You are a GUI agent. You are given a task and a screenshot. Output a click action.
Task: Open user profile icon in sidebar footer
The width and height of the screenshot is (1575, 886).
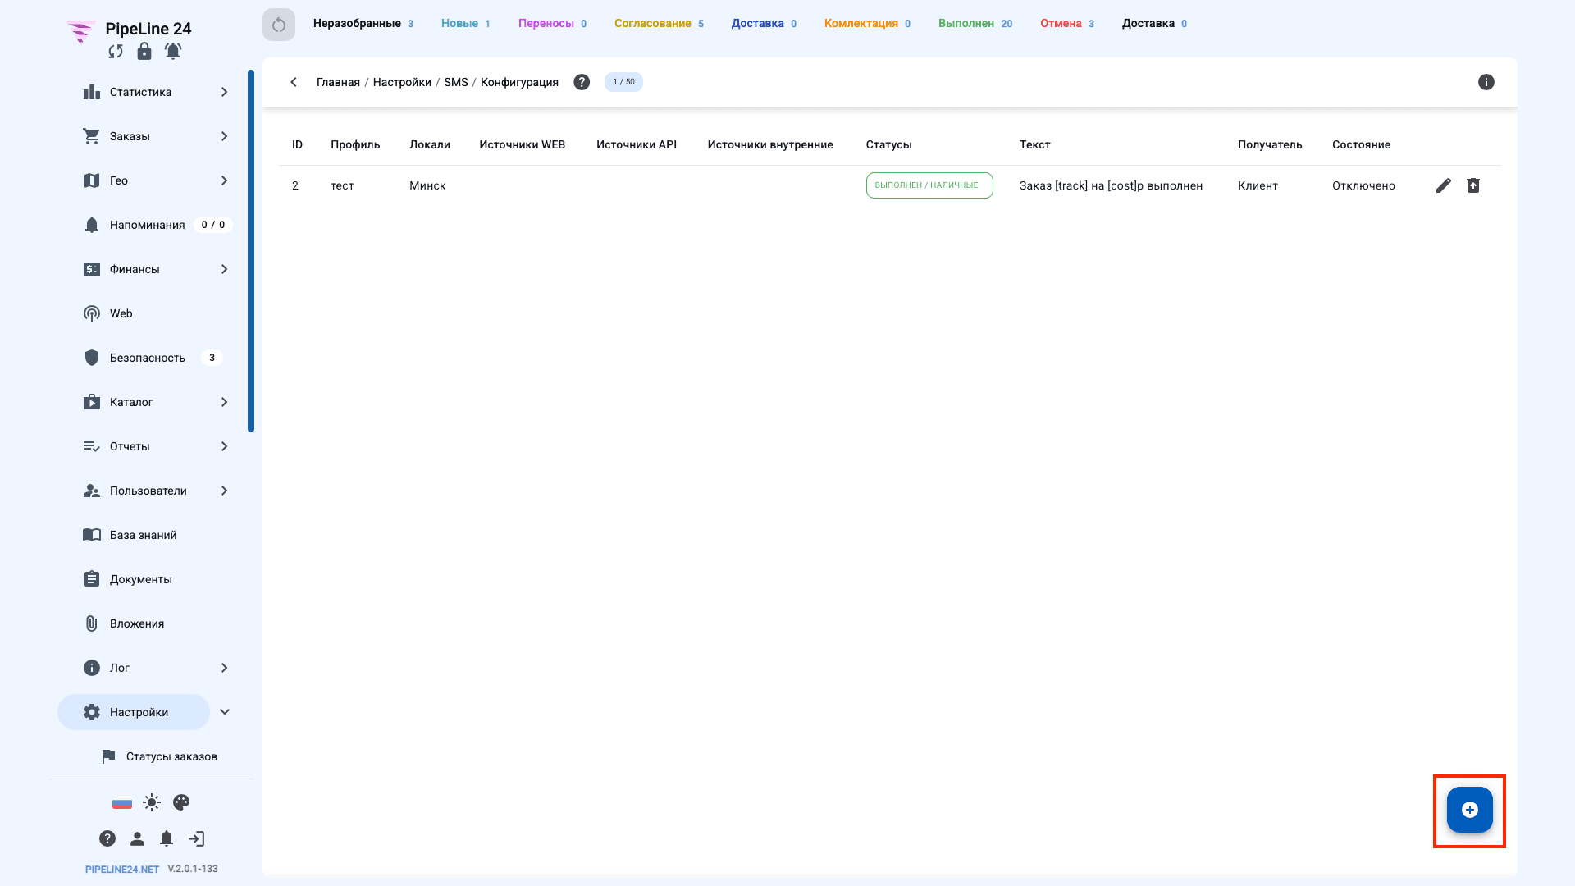point(137,838)
